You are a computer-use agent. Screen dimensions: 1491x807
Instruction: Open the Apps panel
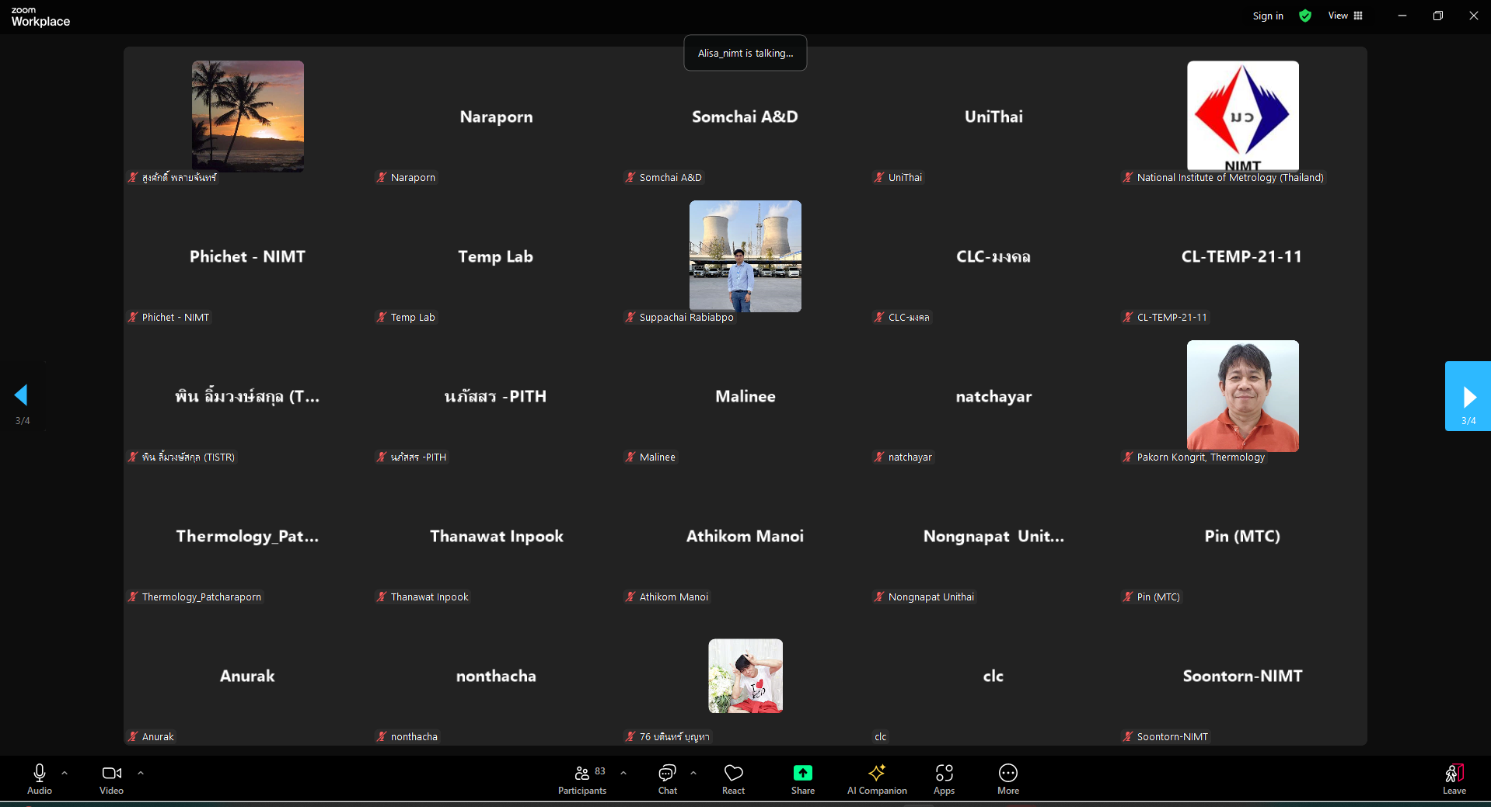click(944, 779)
